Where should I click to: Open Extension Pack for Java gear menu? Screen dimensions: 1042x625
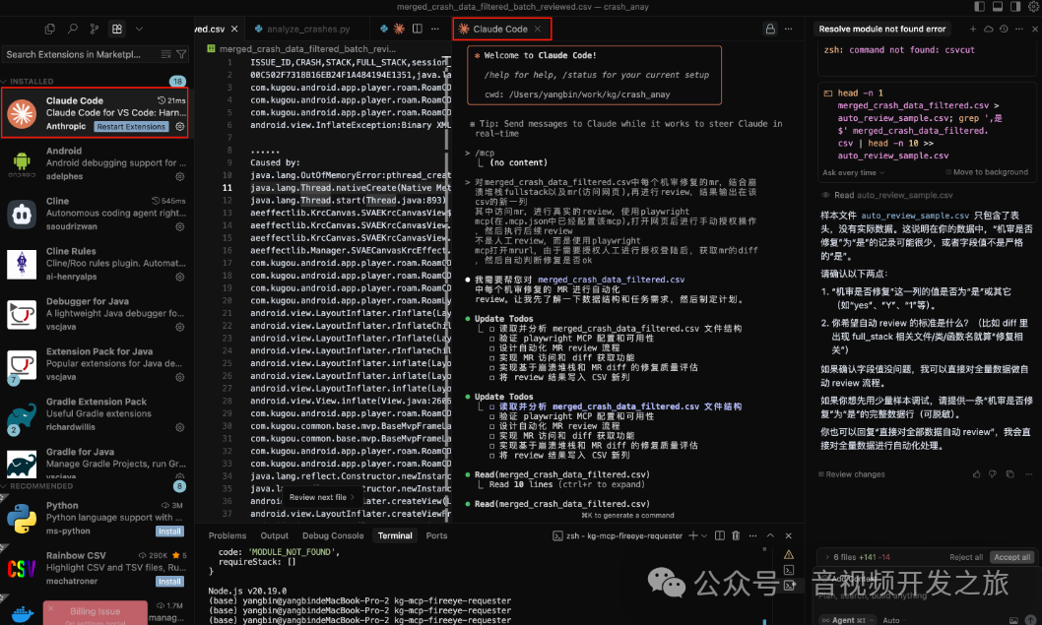click(x=179, y=377)
